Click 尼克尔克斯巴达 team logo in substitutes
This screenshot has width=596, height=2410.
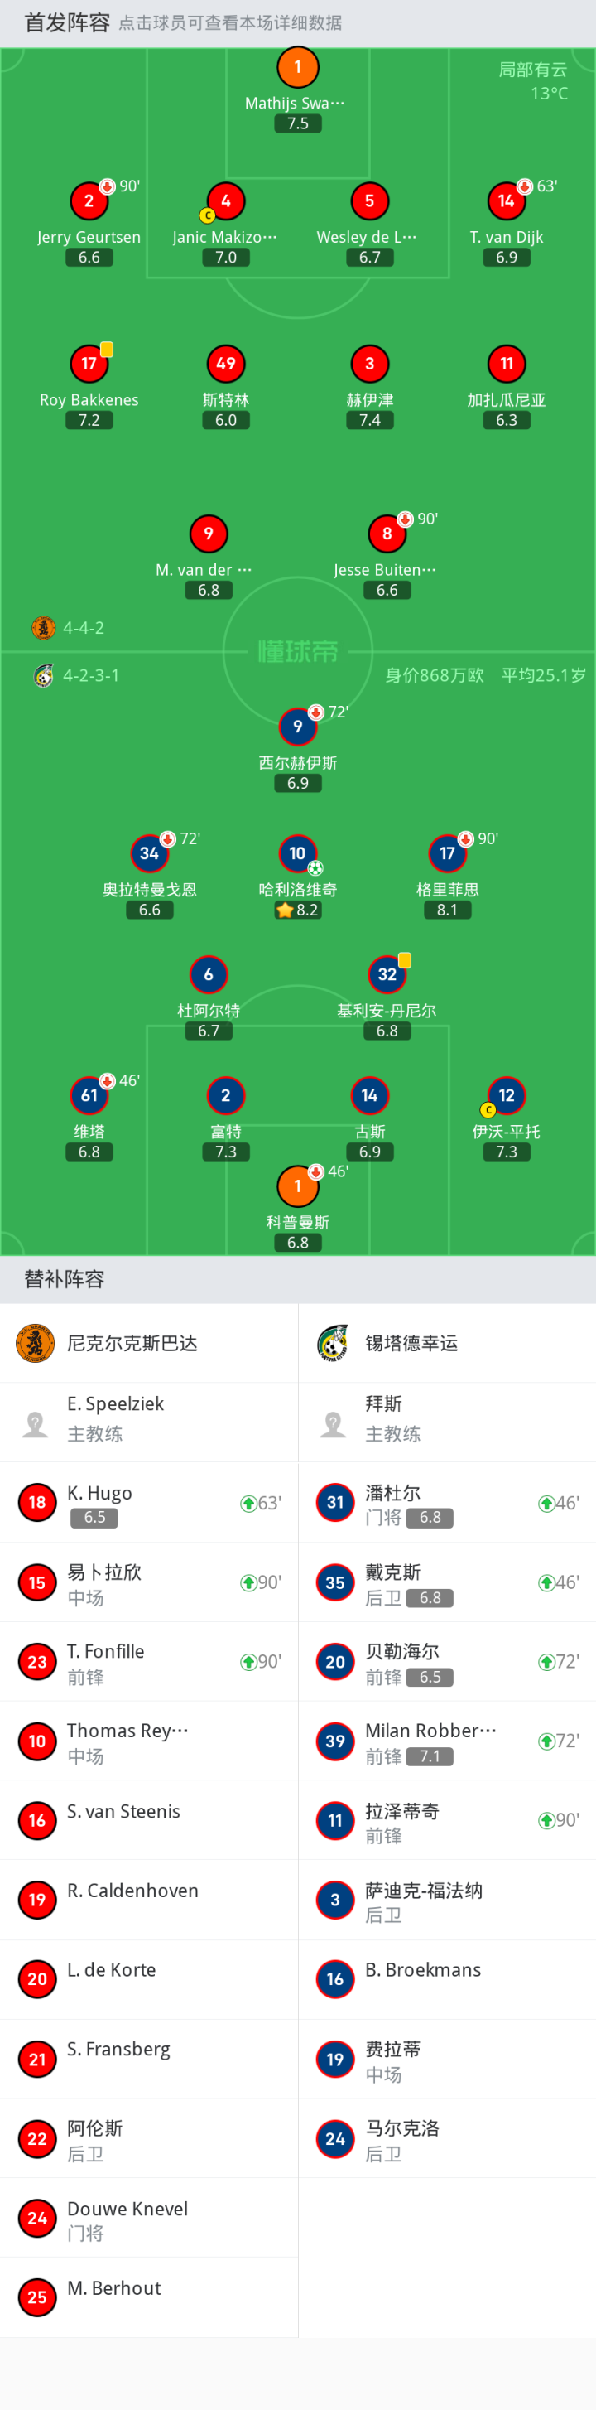36,1344
